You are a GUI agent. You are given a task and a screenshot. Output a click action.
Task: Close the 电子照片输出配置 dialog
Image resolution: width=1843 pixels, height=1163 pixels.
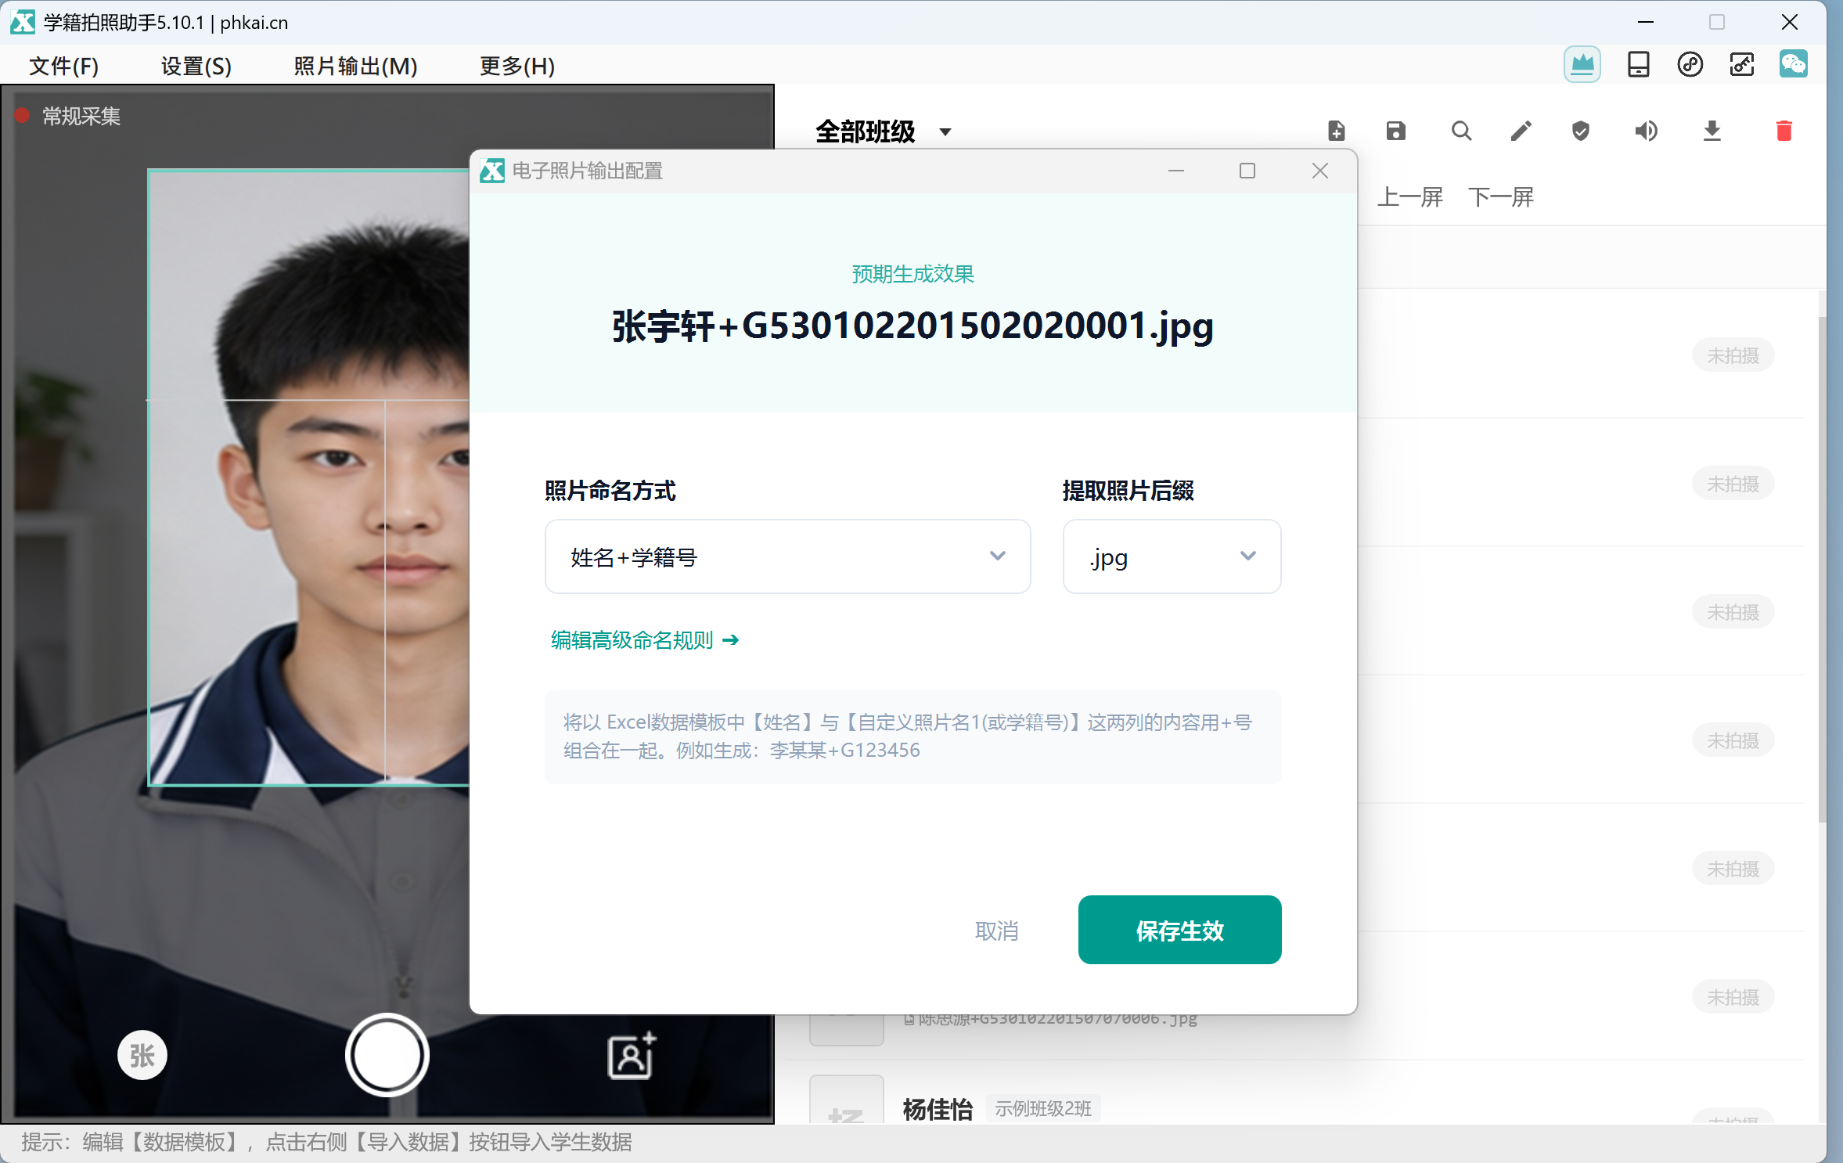click(1319, 171)
